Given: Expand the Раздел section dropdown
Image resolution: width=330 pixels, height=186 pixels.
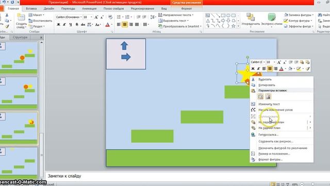Looking at the screenshot, I should coord(37,26).
